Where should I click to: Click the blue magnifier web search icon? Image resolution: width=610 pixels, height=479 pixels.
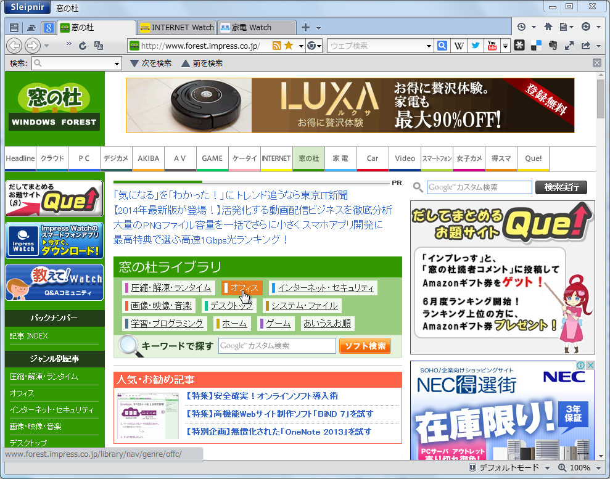442,45
